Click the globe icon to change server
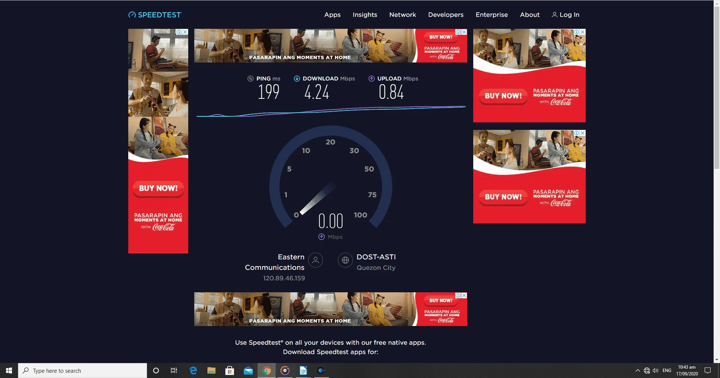 (345, 260)
